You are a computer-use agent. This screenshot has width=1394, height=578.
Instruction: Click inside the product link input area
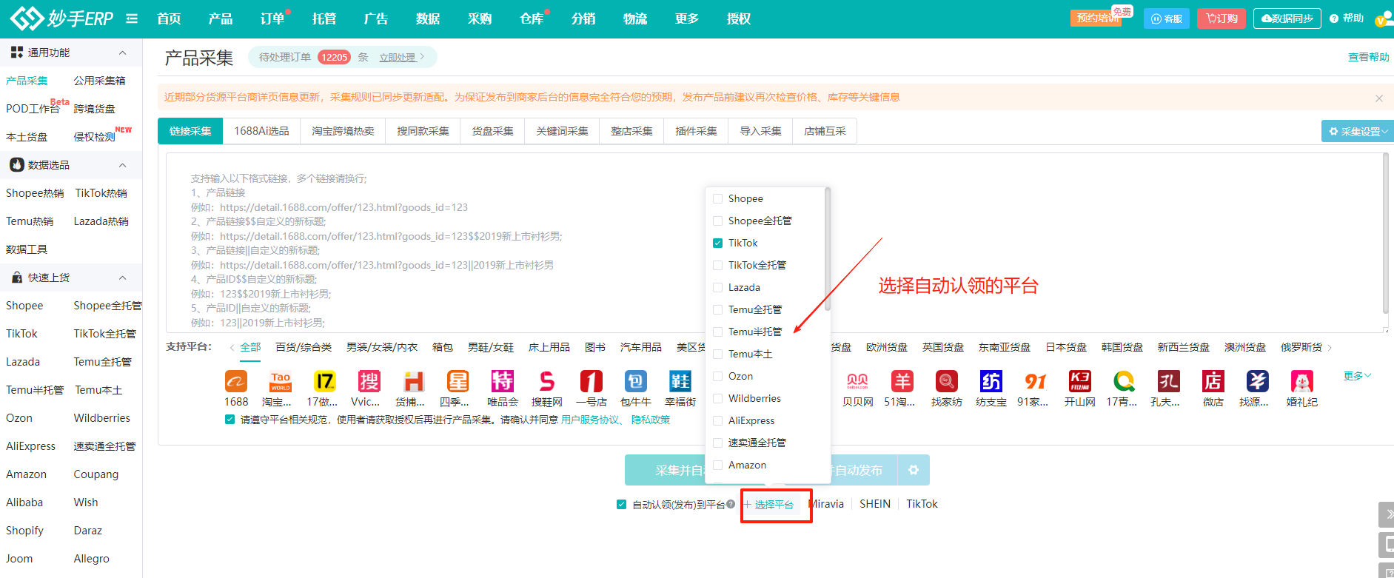pos(444,244)
